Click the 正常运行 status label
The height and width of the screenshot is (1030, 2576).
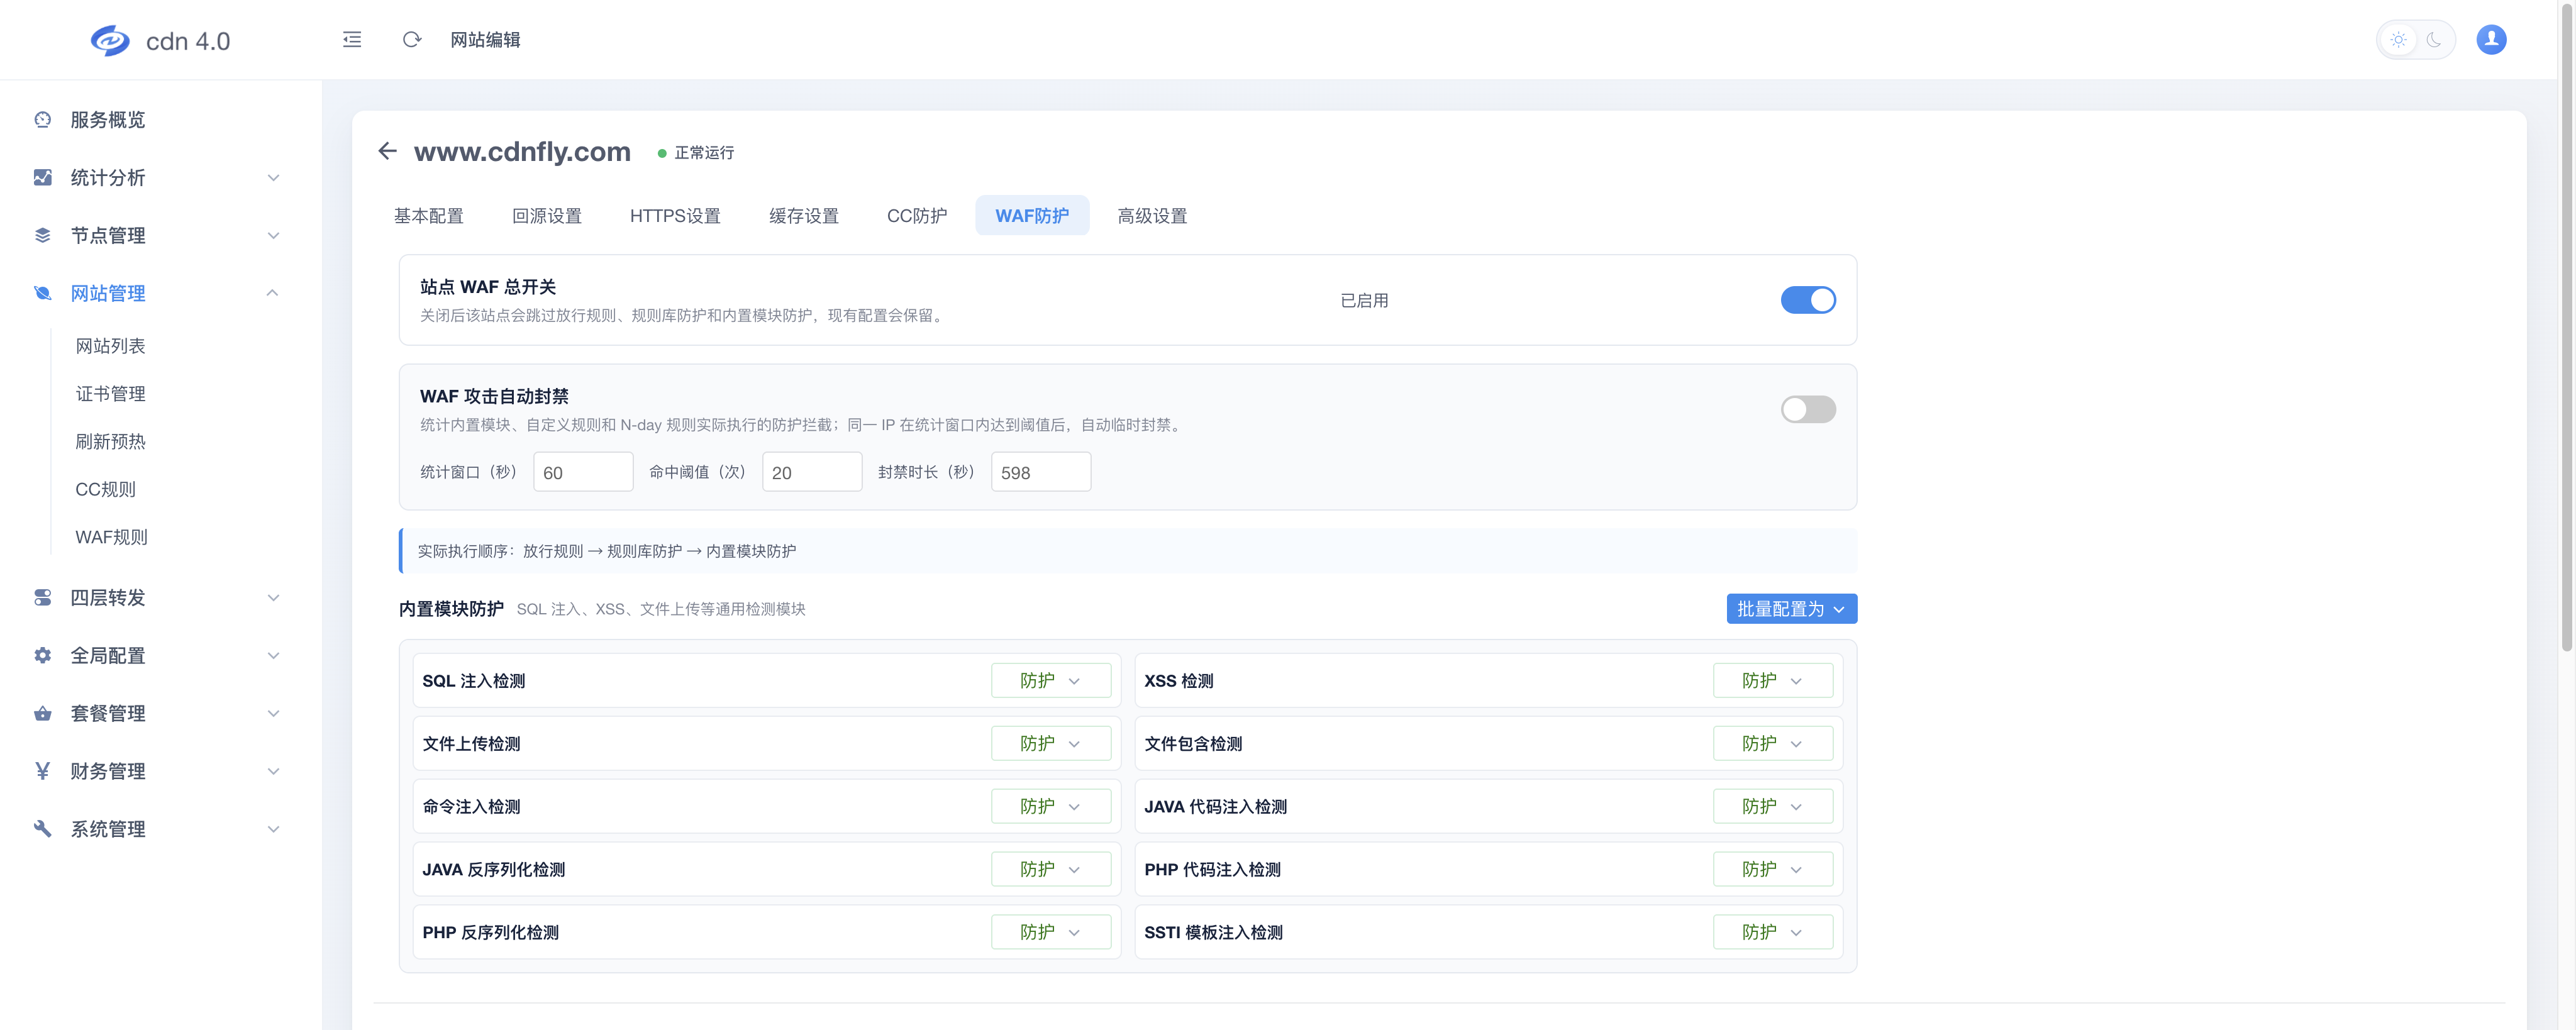click(704, 153)
